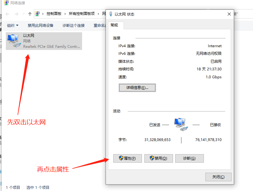The image size is (253, 191).
Task: Click the Ethernet adapter icon in list
Action: [x=14, y=41]
